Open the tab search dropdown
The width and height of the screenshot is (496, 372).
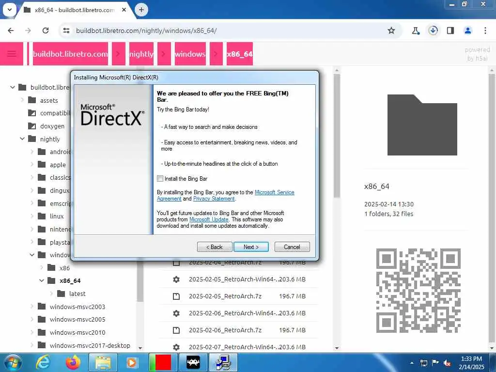(10, 10)
